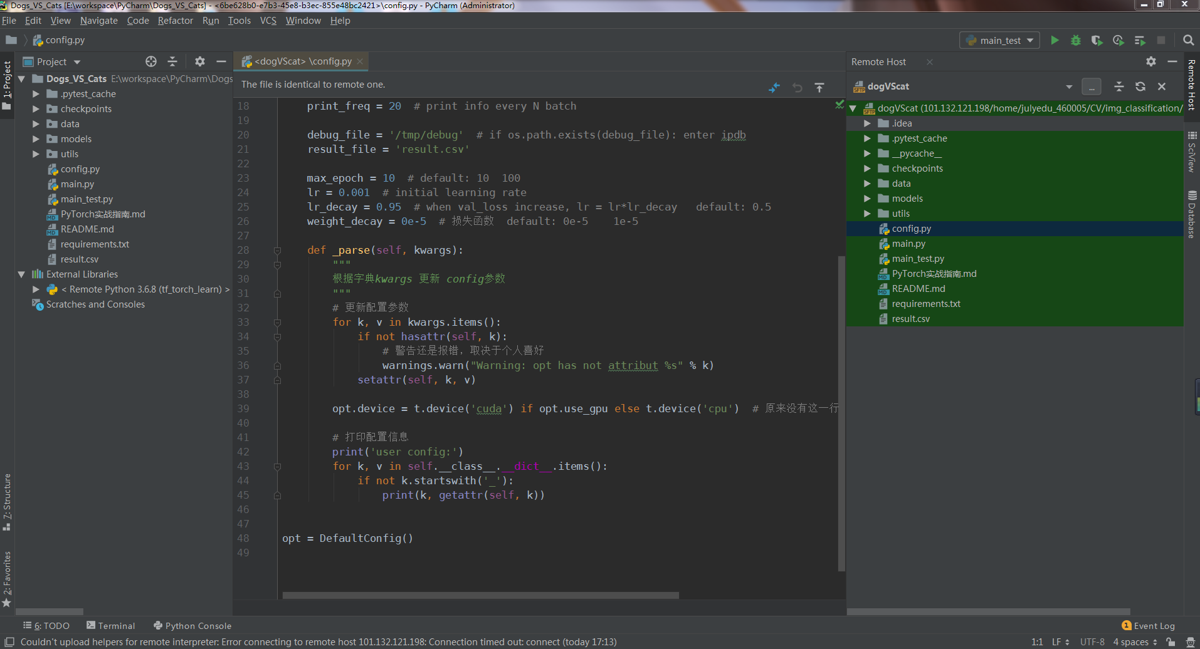The width and height of the screenshot is (1200, 649).
Task: Select result.csv in Project tree
Action: (x=79, y=259)
